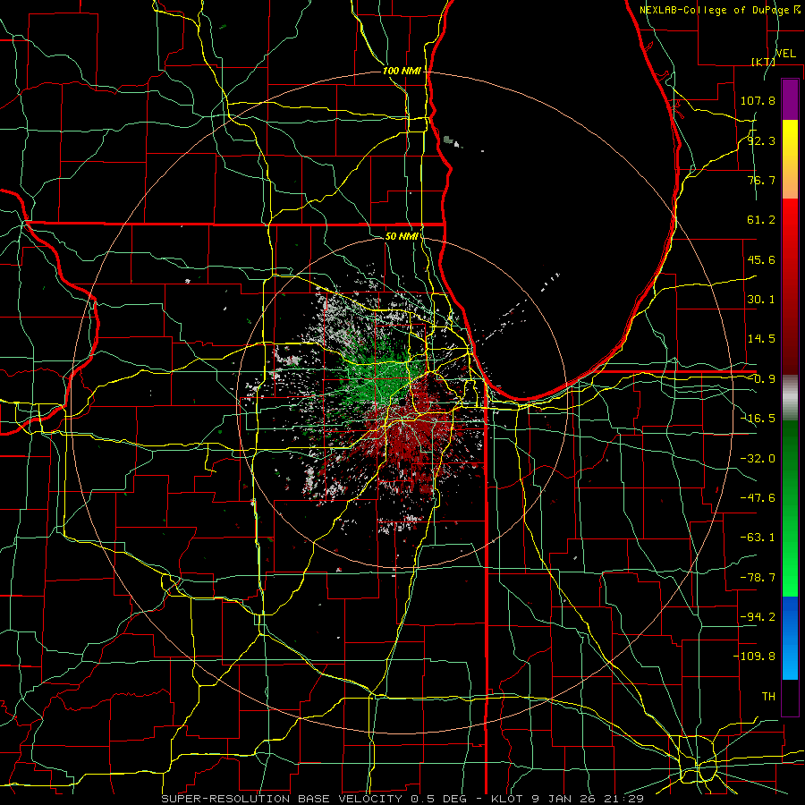This screenshot has height=805, width=805.
Task: Select the -109.8 scale value
Action: 754,657
